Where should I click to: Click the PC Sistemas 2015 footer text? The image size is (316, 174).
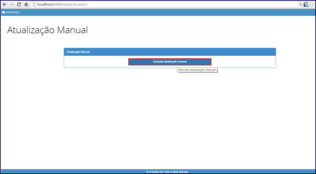pyautogui.click(x=167, y=172)
